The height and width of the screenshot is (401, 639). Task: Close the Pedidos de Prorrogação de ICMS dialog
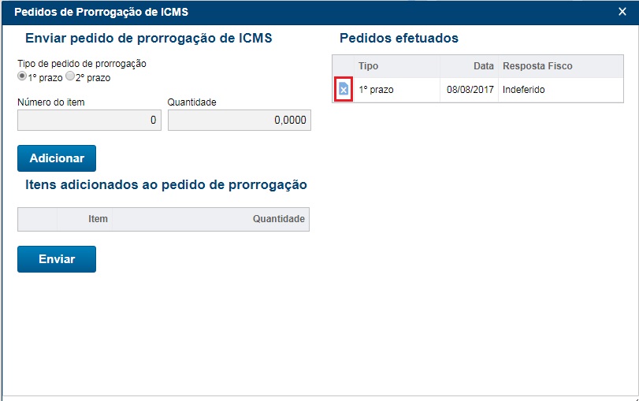tap(622, 11)
